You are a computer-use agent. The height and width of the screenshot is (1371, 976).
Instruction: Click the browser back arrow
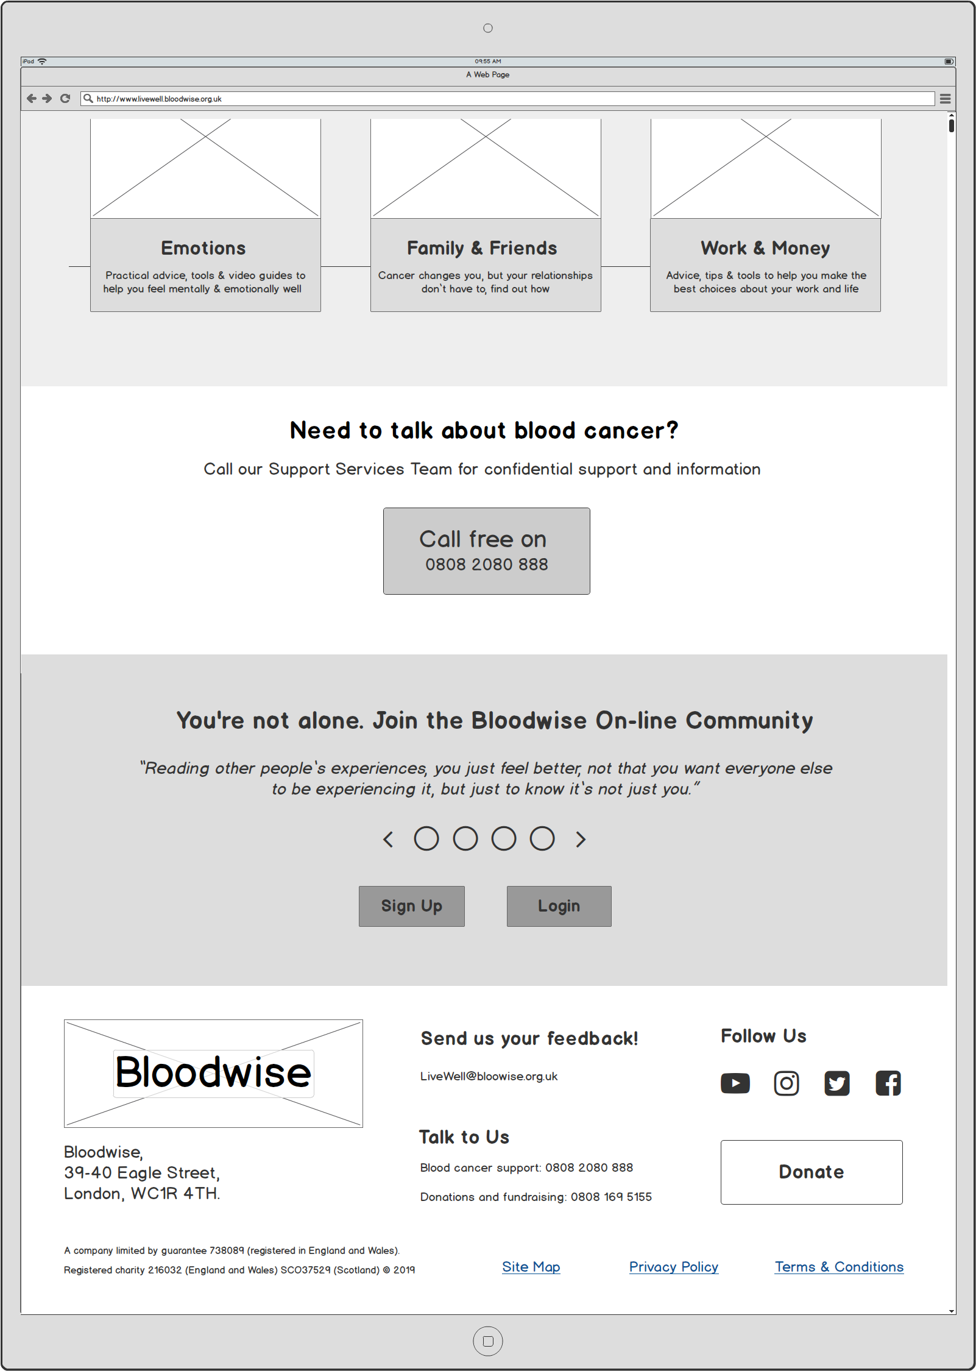32,99
